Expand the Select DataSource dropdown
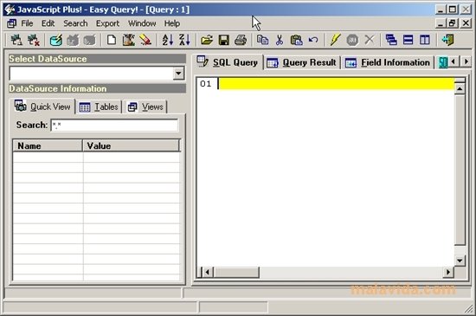The height and width of the screenshot is (316, 476). pyautogui.click(x=178, y=74)
